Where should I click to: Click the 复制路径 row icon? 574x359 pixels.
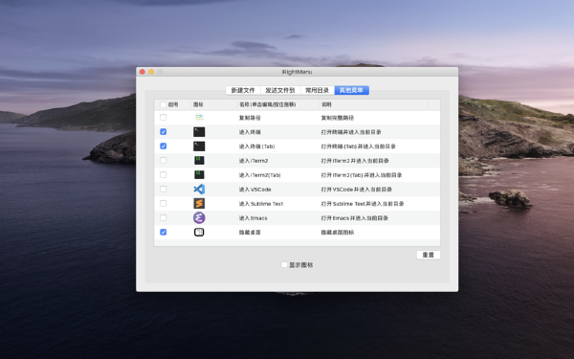(199, 118)
